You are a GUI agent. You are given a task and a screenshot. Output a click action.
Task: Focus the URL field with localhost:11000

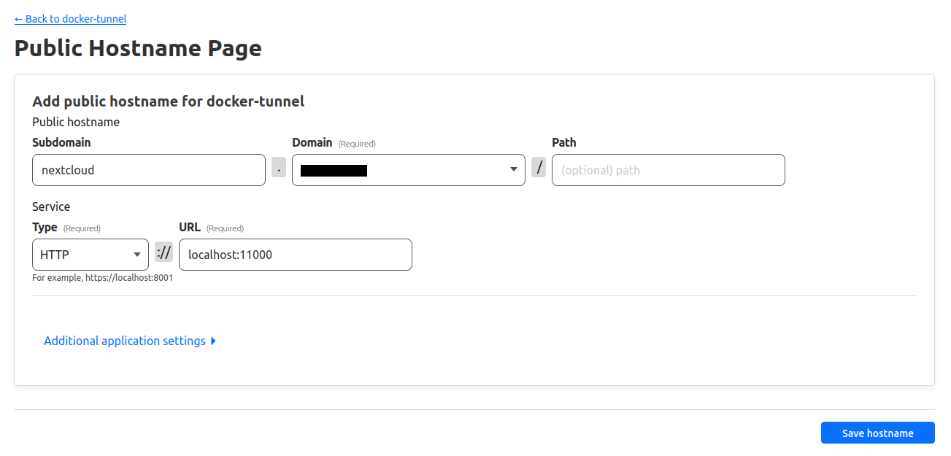point(296,255)
